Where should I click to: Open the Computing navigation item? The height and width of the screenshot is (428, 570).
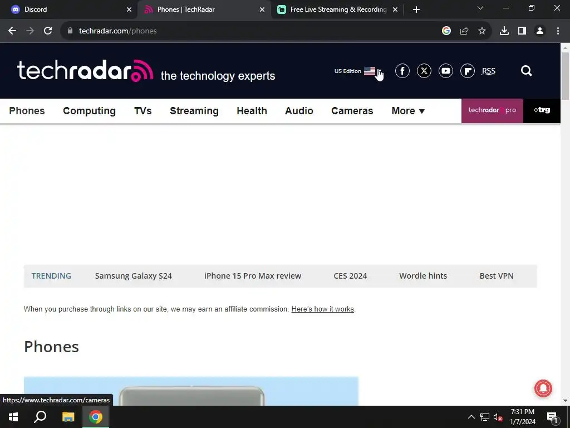point(89,111)
